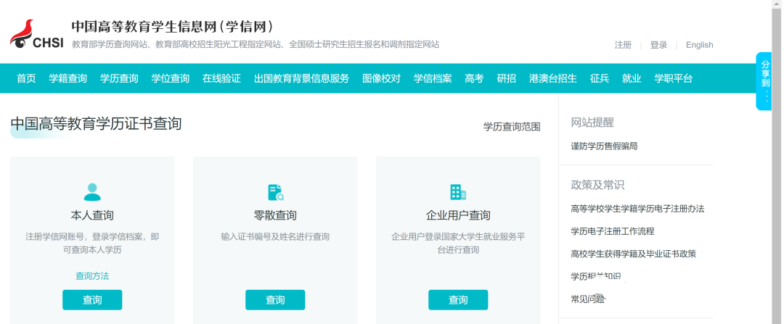Open 常见问题 link

(x=588, y=299)
